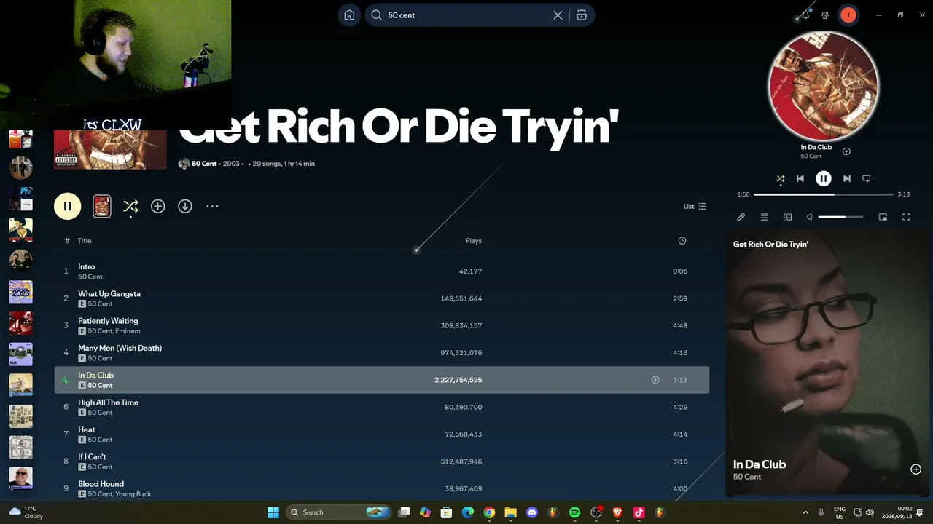
Task: Show hidden system tray icons
Action: coord(805,512)
